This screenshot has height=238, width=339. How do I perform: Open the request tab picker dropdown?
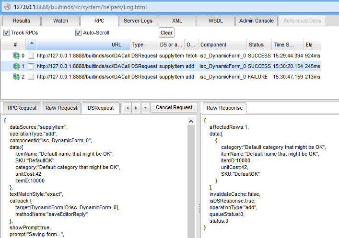point(146,108)
